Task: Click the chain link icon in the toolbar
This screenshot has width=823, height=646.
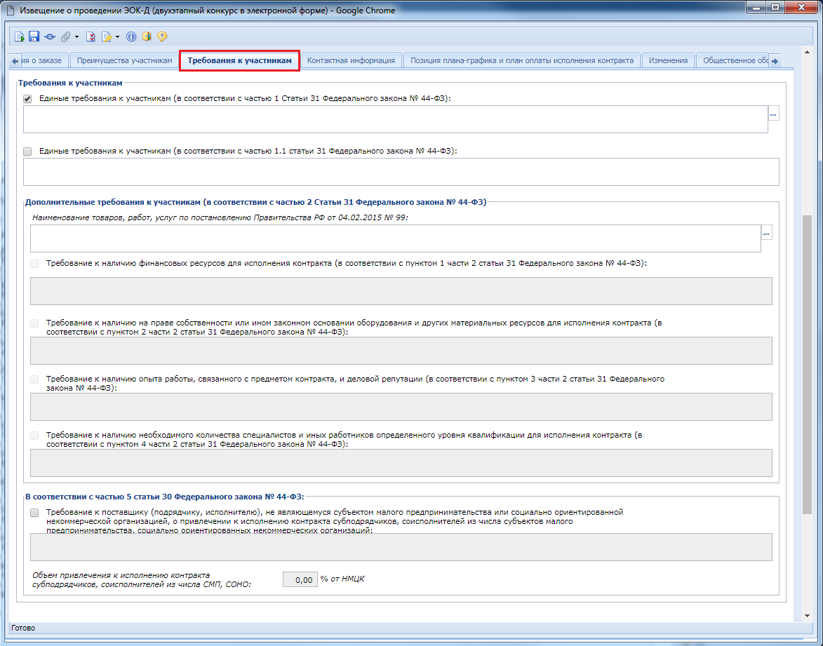Action: pos(50,36)
